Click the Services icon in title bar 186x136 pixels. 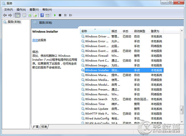[x=4, y=3]
